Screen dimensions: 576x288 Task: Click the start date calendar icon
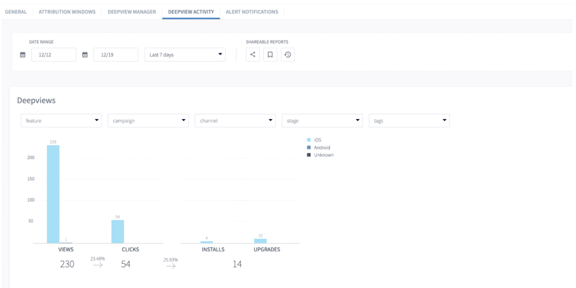[x=23, y=55]
